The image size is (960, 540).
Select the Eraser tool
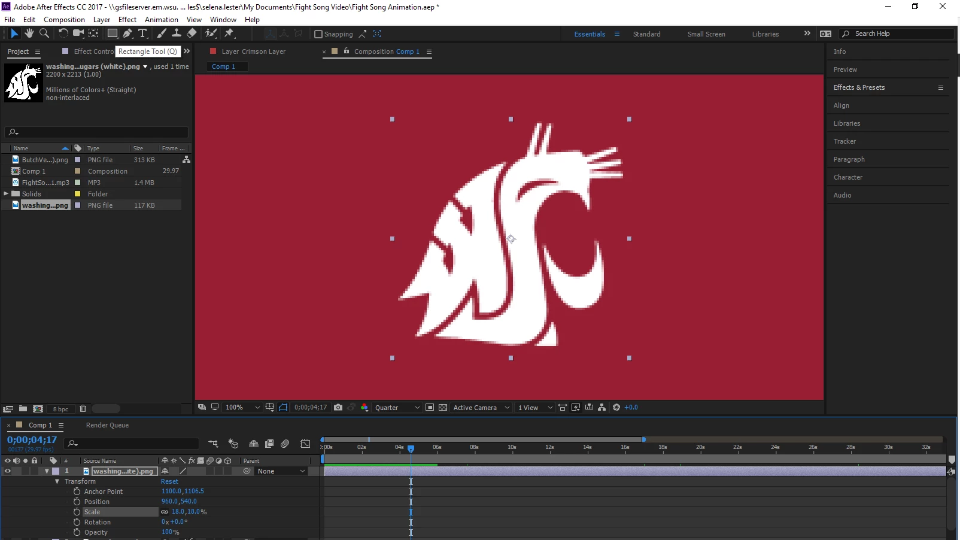[192, 34]
